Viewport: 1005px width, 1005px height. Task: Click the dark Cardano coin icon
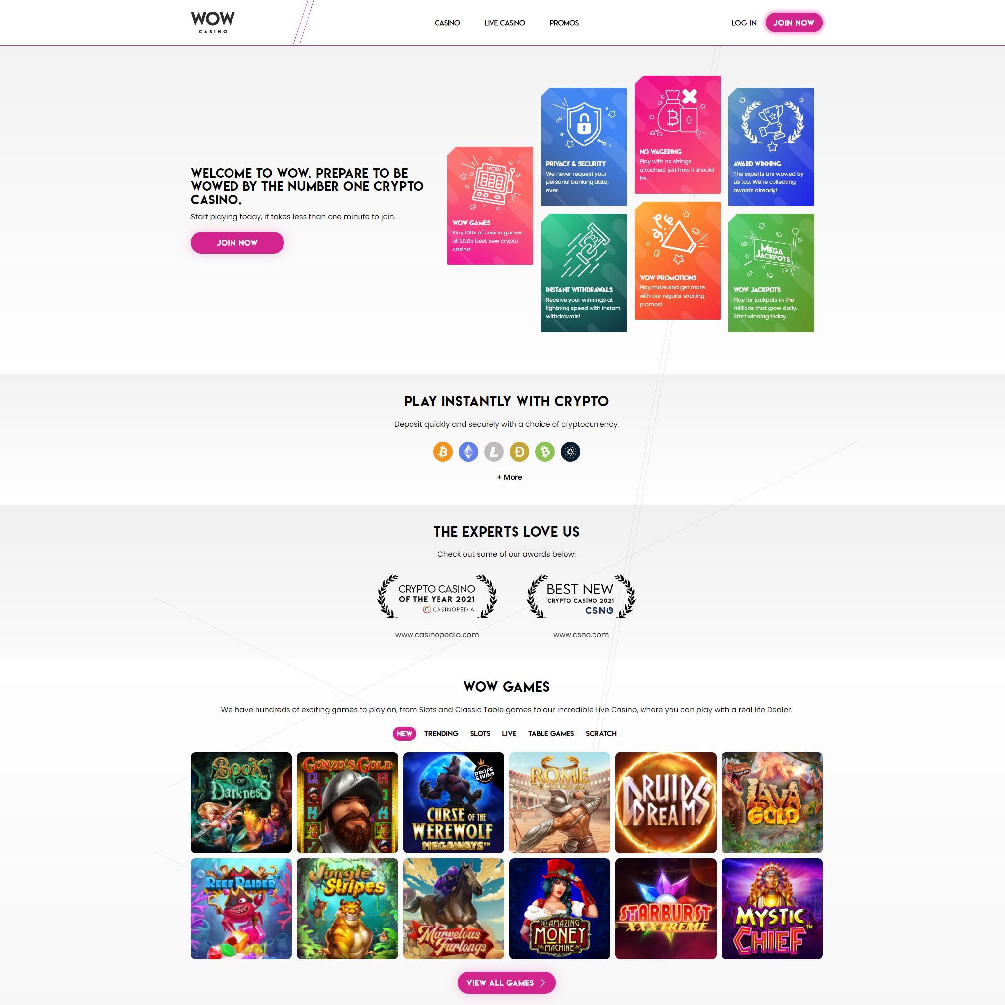click(x=570, y=452)
